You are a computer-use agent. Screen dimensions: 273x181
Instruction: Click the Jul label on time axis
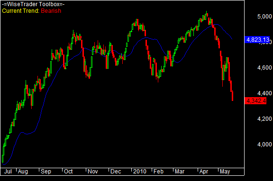click(8, 172)
